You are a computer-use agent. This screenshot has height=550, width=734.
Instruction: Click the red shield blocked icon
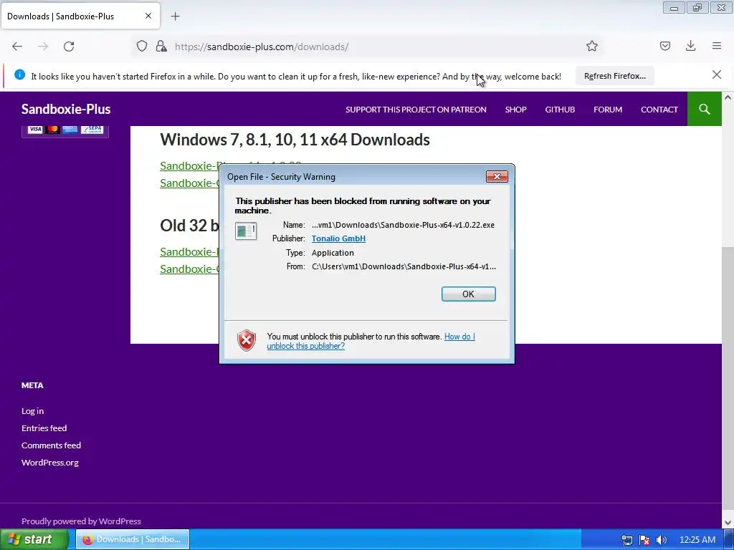247,340
